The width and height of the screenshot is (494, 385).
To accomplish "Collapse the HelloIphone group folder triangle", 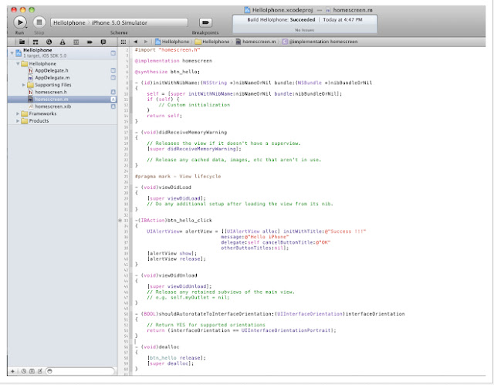I will click(18, 63).
